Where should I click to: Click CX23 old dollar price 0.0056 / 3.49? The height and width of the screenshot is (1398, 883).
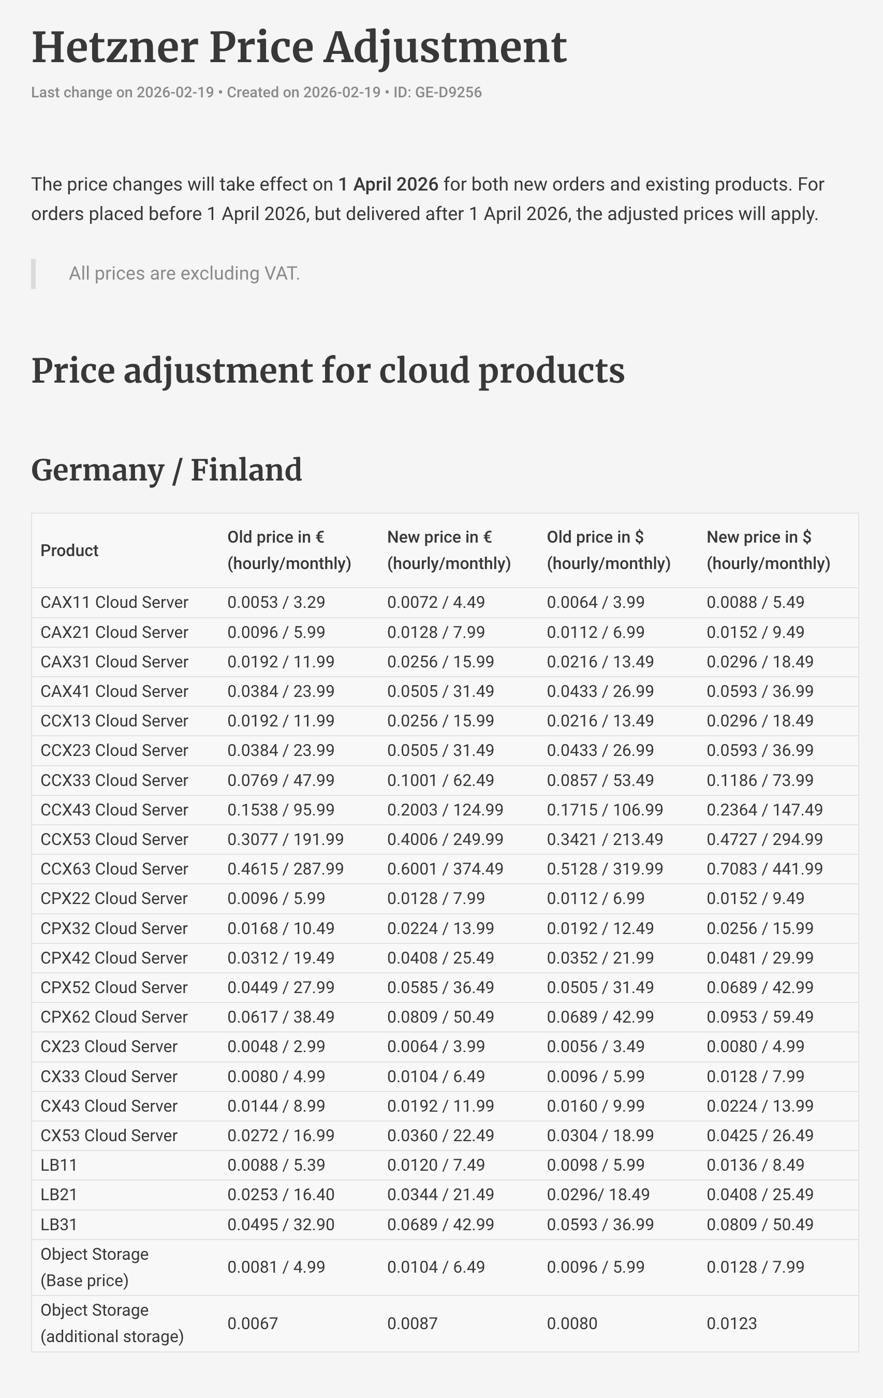(596, 1047)
